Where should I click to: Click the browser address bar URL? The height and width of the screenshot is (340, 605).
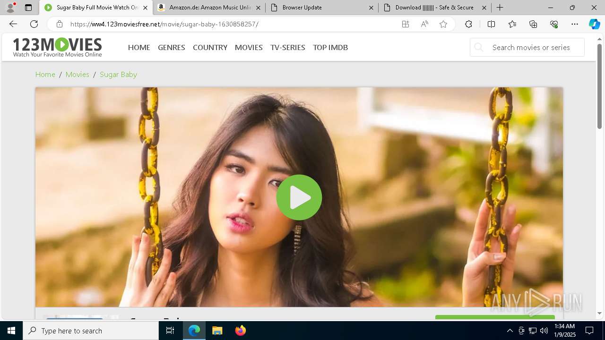164,24
